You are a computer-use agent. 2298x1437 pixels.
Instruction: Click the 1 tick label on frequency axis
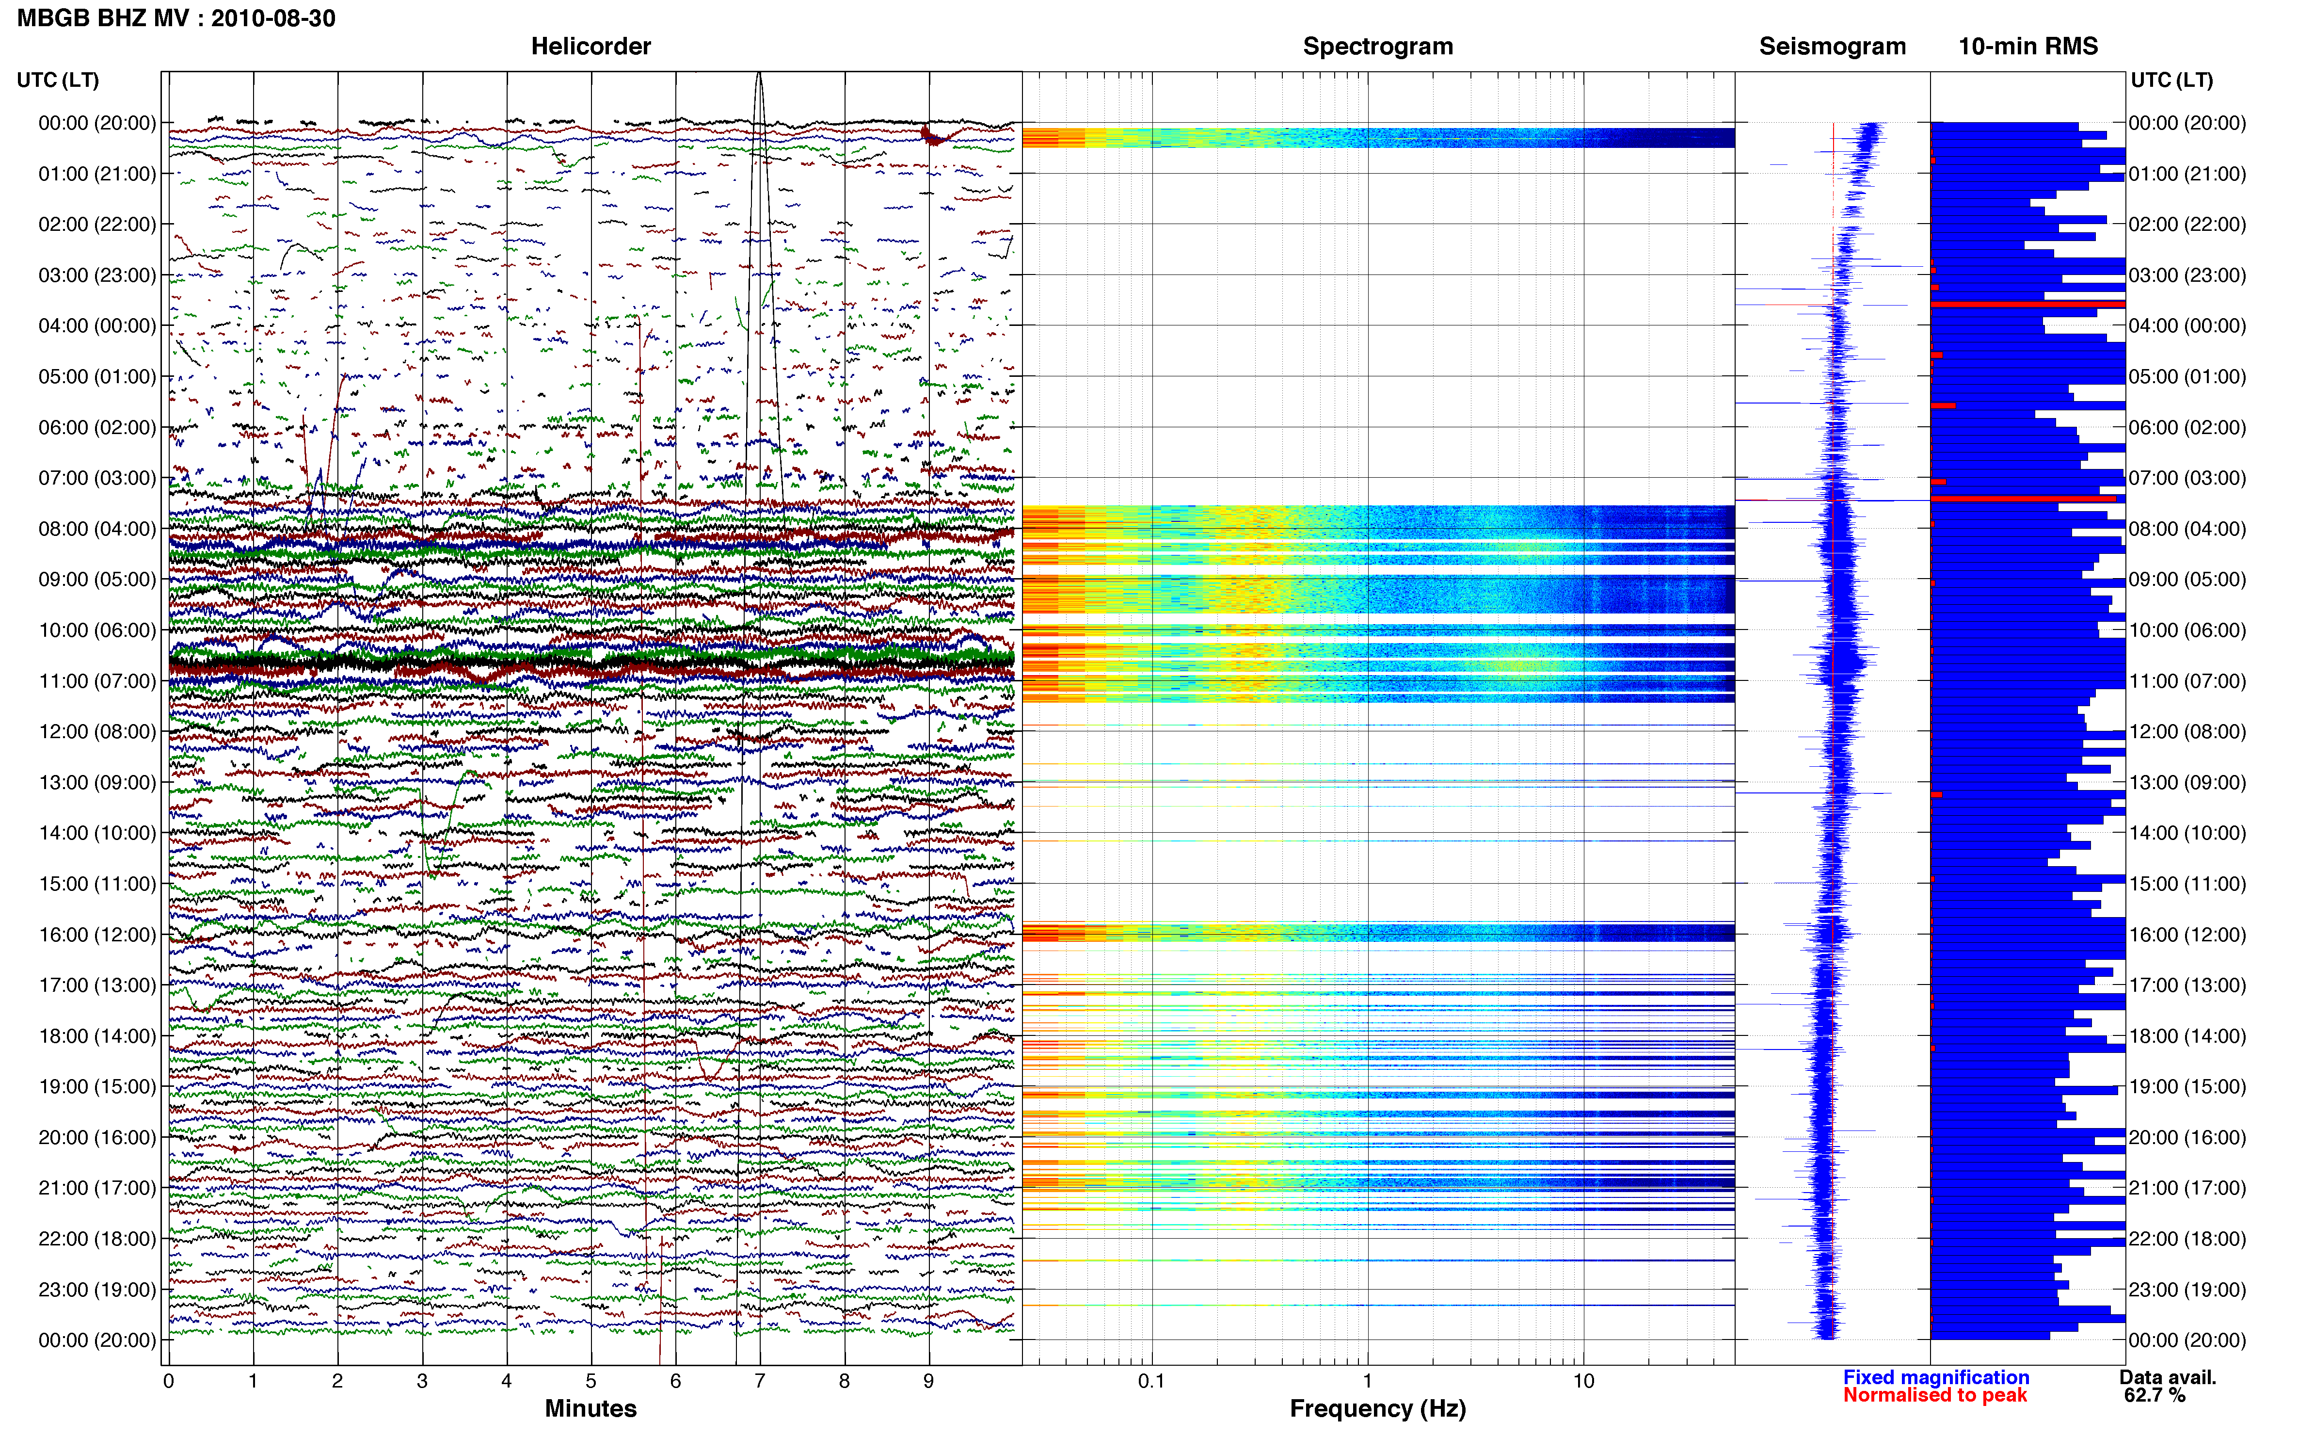tap(1367, 1381)
